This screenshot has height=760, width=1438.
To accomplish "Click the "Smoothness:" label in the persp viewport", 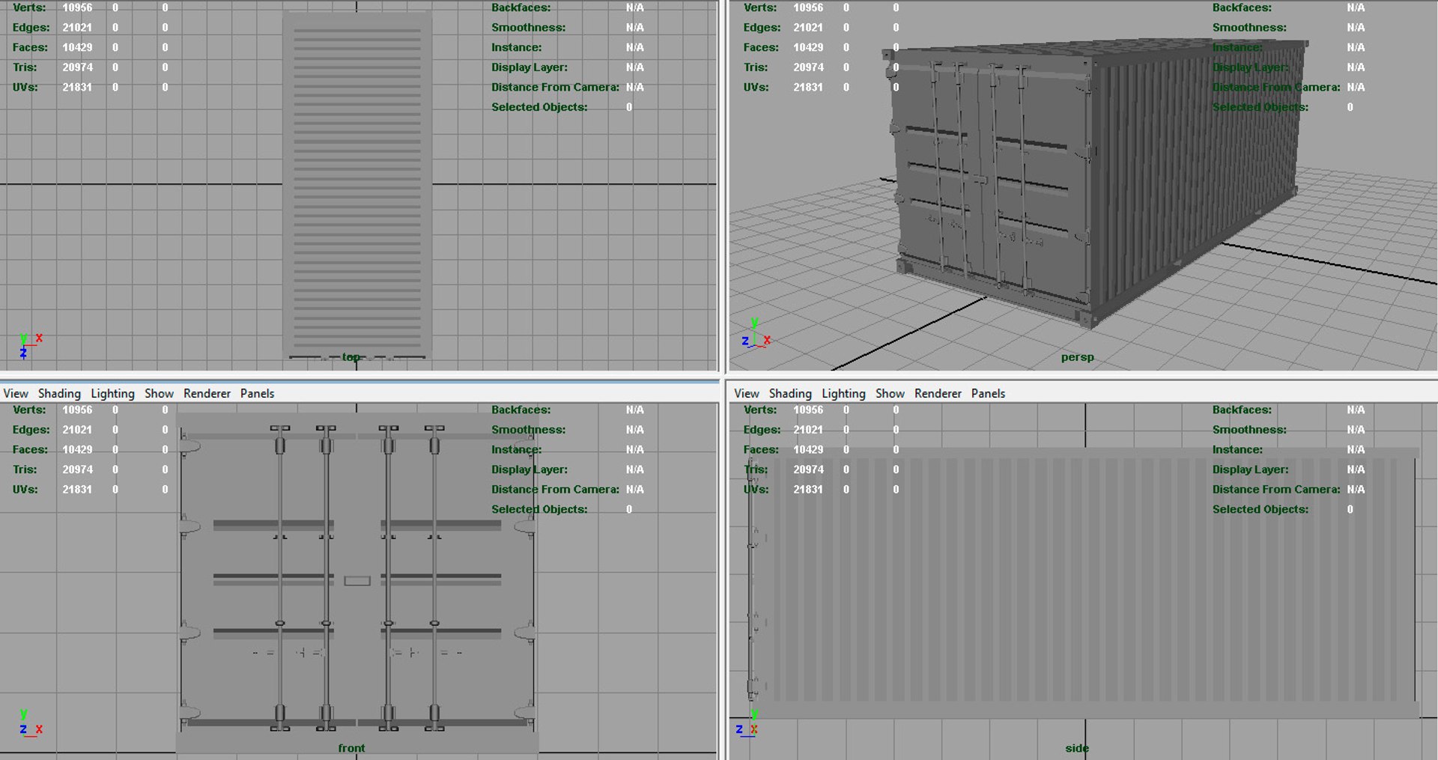I will point(1249,28).
